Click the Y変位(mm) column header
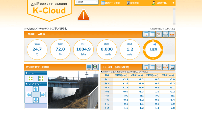This screenshot has height=113, width=202. [137, 75]
